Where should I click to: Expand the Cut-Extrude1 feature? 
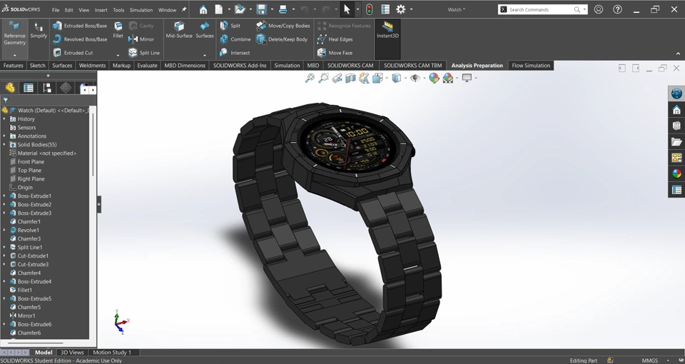(4, 256)
